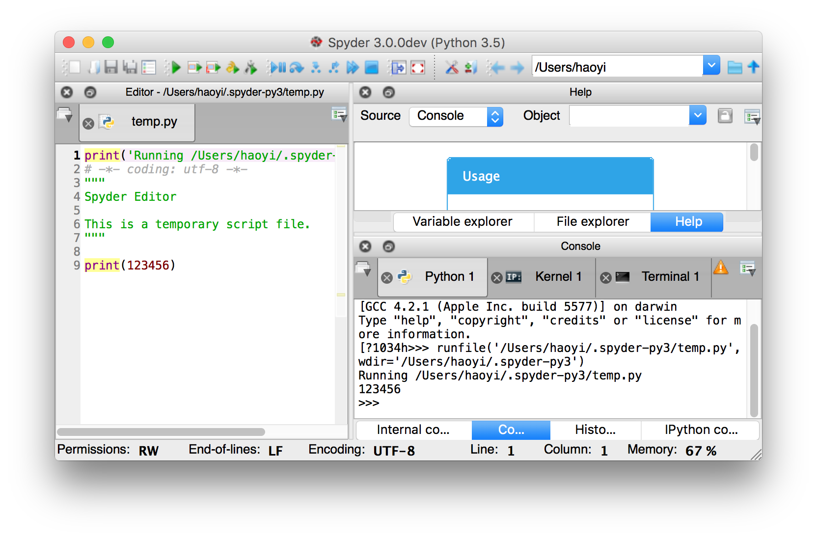Viewport: 817px width, 539px height.
Task: Go back with the left blue arrow
Action: 497,67
